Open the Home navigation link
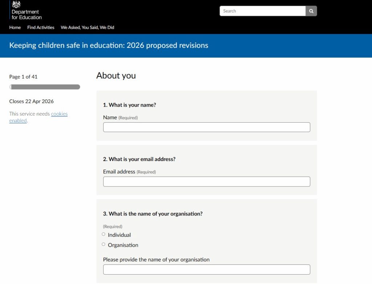 (x=15, y=28)
